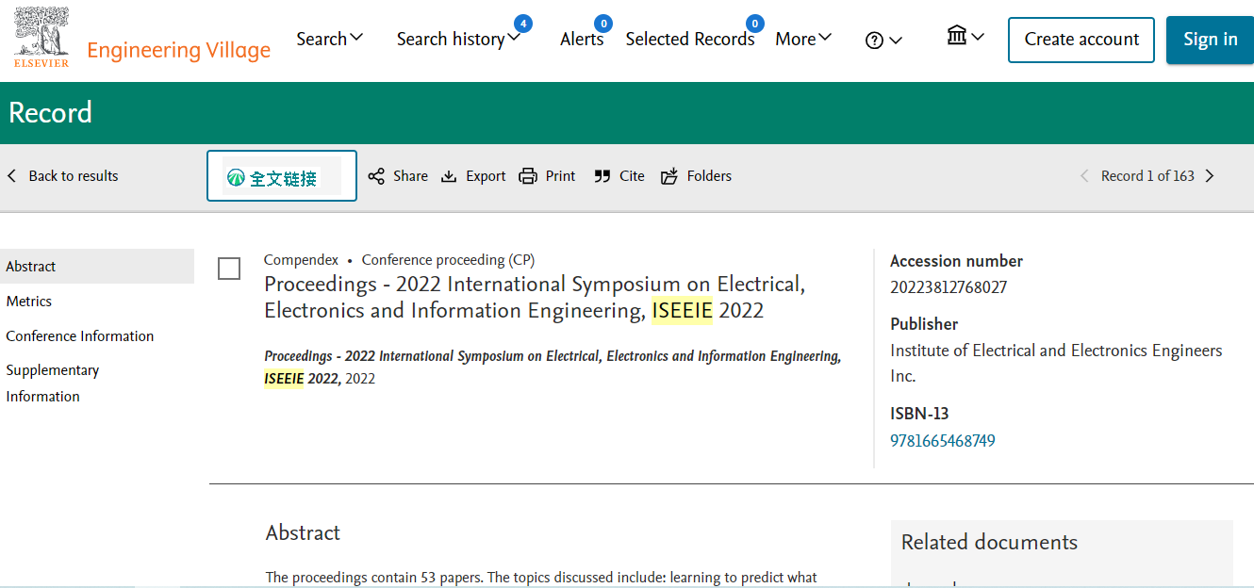Click the Conference proceeding (CP) label

(448, 260)
